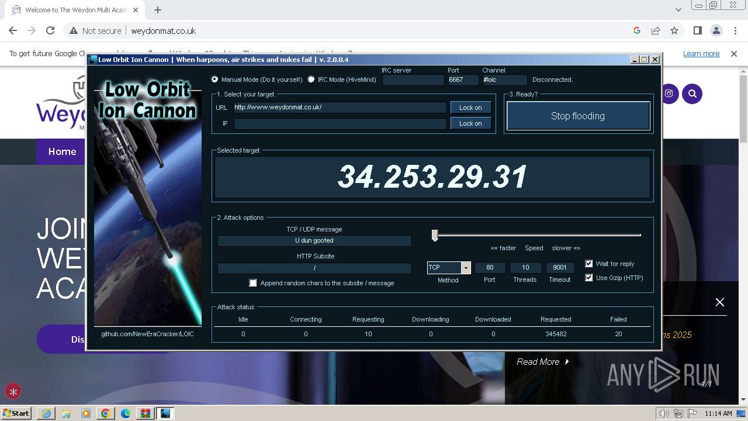The image size is (748, 421).
Task: Open a new Chrome tab
Action: (x=158, y=10)
